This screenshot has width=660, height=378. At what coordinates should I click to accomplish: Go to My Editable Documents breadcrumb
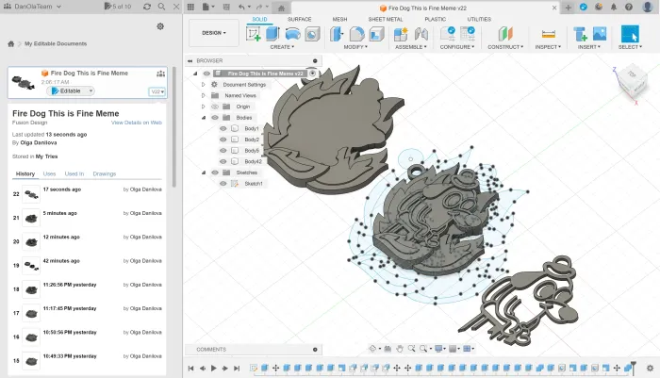pyautogui.click(x=56, y=43)
